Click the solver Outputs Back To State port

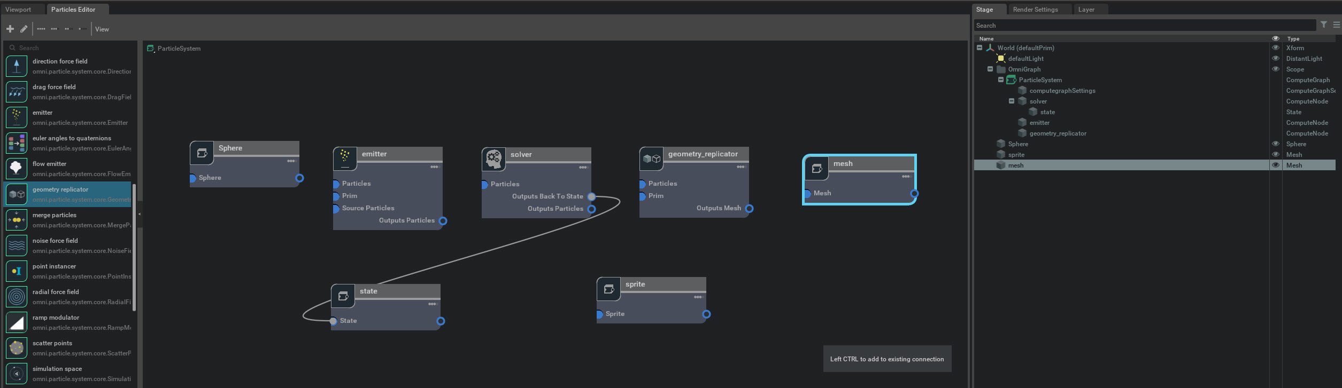(x=591, y=196)
